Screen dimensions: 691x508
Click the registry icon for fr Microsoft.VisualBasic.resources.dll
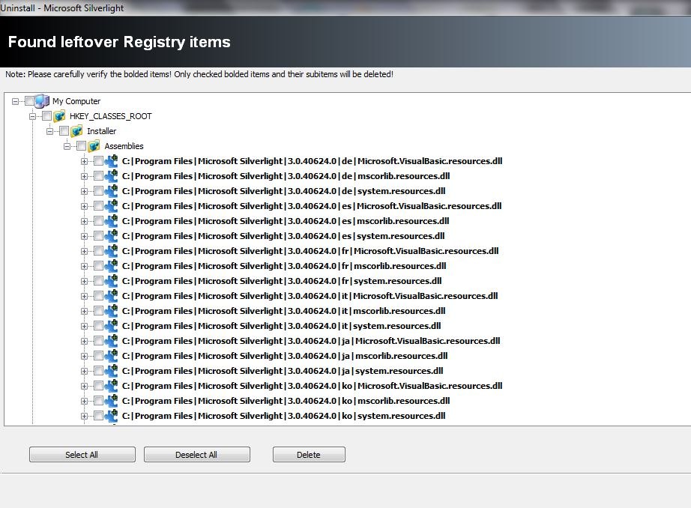pyautogui.click(x=111, y=251)
